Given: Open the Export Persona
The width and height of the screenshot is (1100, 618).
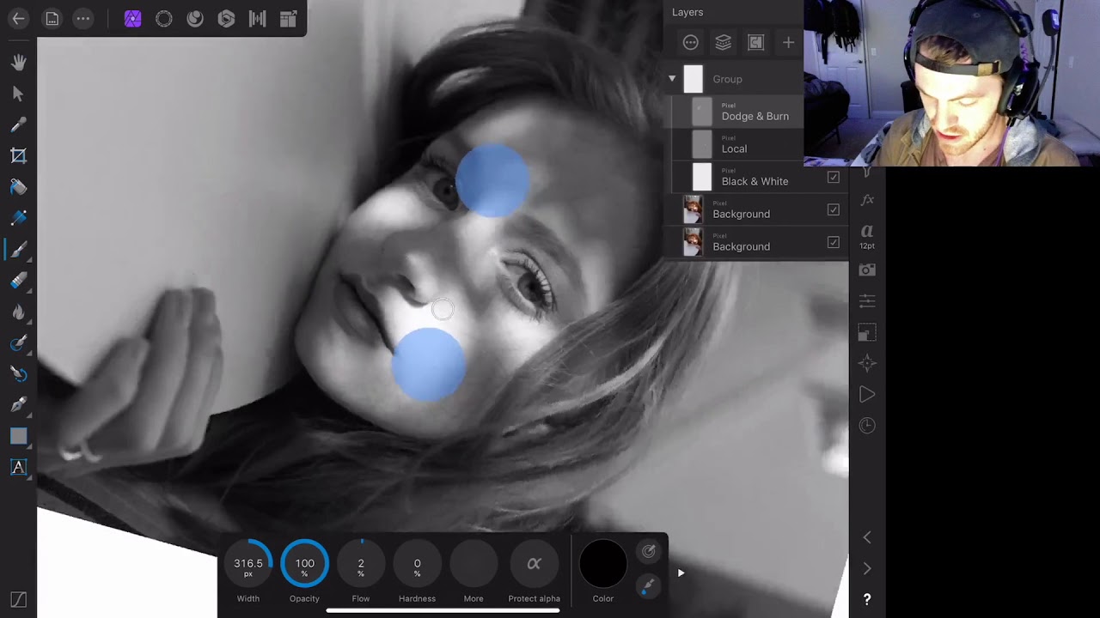Looking at the screenshot, I should 288,18.
